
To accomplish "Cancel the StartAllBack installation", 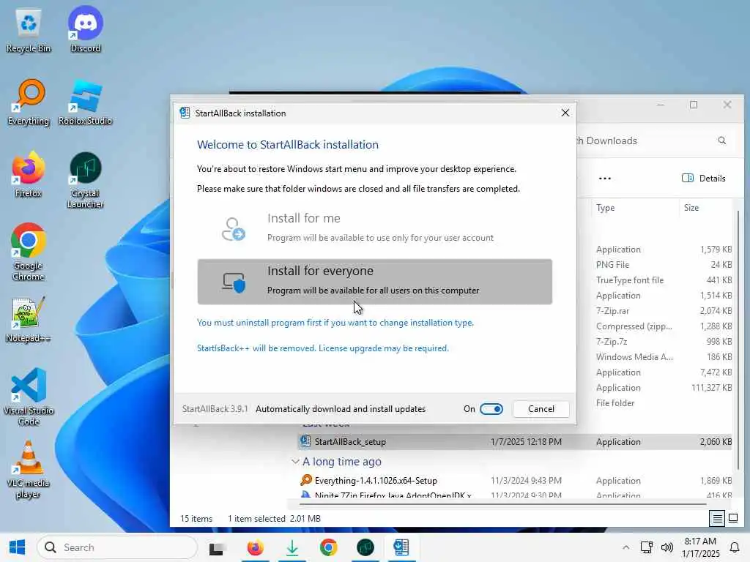I will click(541, 409).
